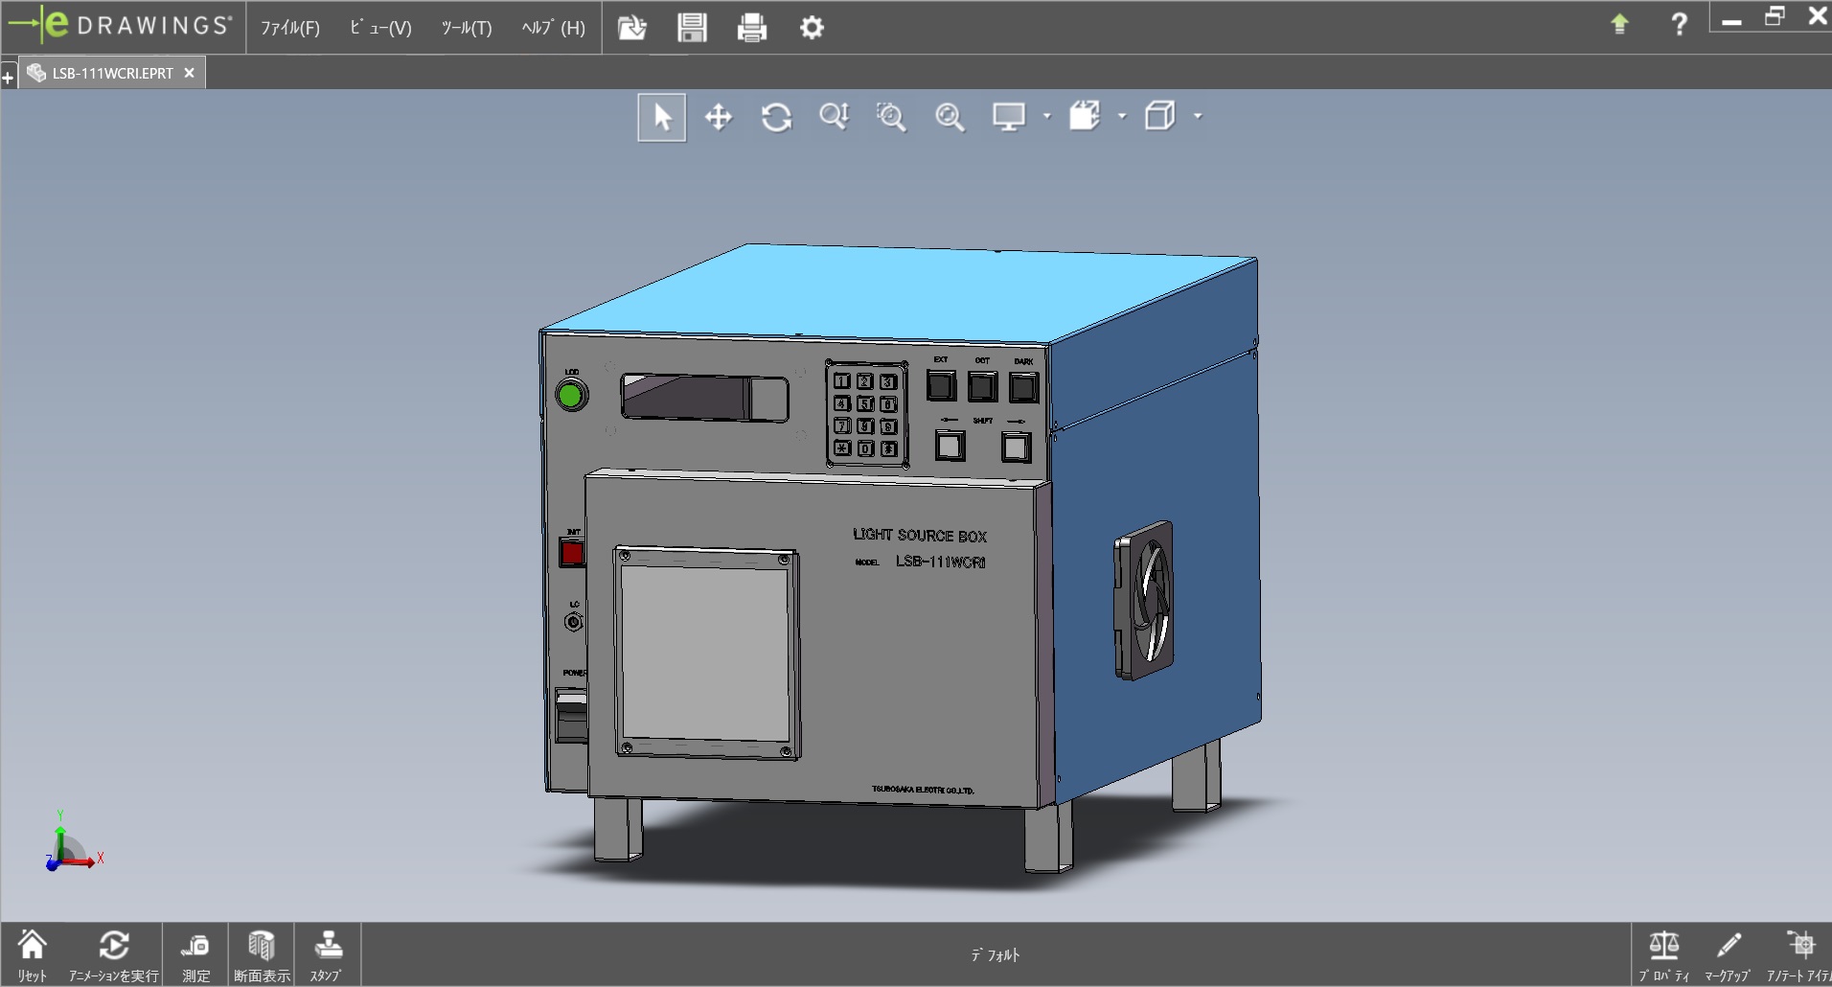Click the Save floppy disk icon
This screenshot has height=987, width=1832.
(x=692, y=28)
